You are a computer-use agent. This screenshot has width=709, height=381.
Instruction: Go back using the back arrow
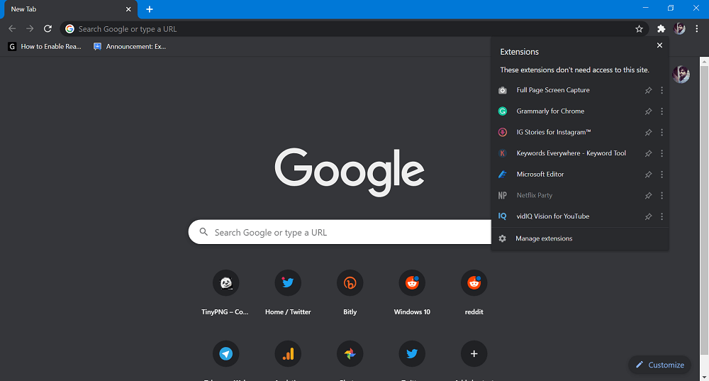[12, 29]
